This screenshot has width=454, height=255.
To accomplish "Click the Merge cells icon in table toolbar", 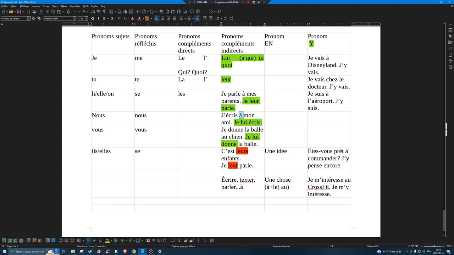I will coord(61,240).
